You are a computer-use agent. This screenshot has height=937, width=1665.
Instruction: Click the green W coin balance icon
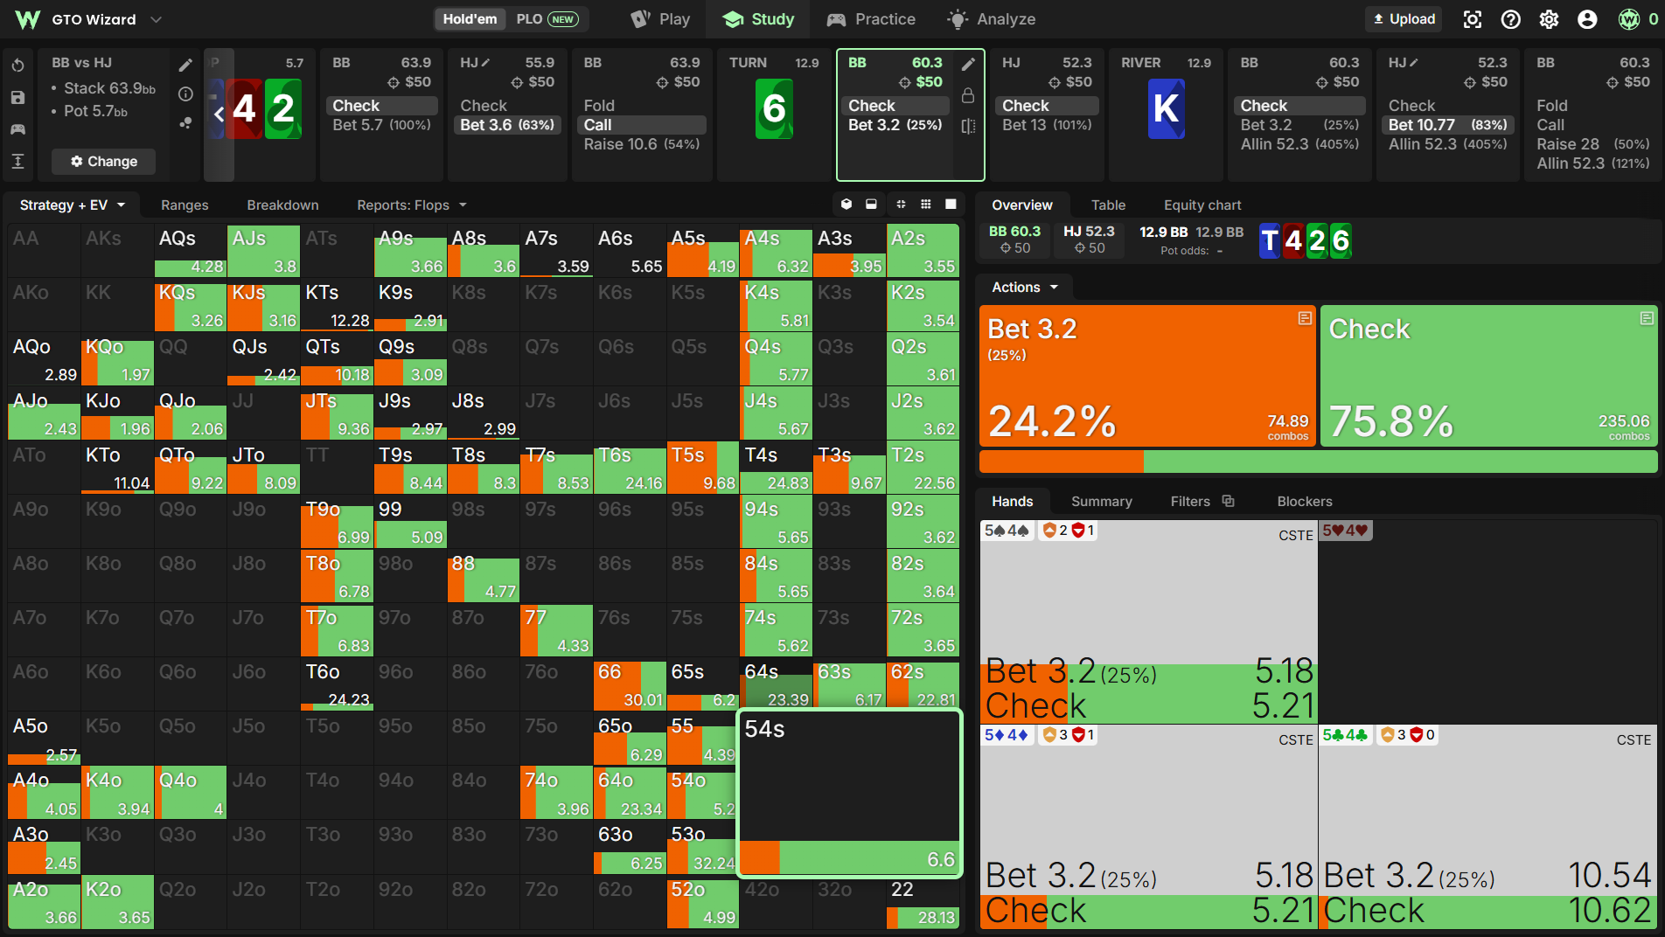tap(1629, 19)
